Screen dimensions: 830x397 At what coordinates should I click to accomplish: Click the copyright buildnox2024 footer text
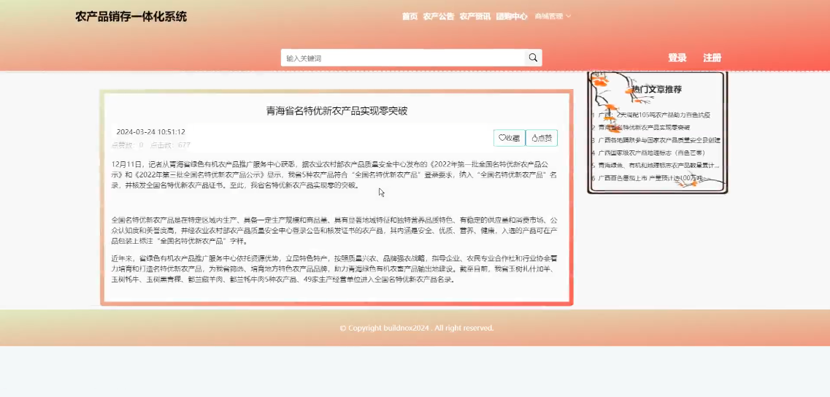417,328
